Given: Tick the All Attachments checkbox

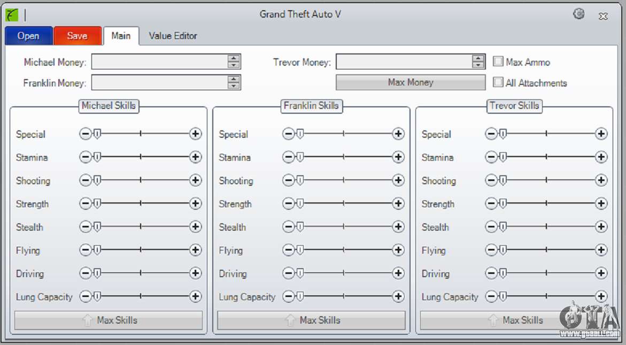Looking at the screenshot, I should click(498, 82).
